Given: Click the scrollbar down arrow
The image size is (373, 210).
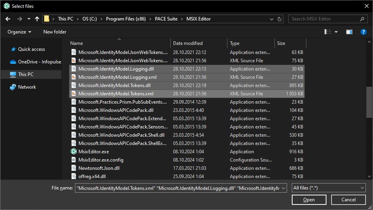Looking at the screenshot, I should tap(369, 177).
